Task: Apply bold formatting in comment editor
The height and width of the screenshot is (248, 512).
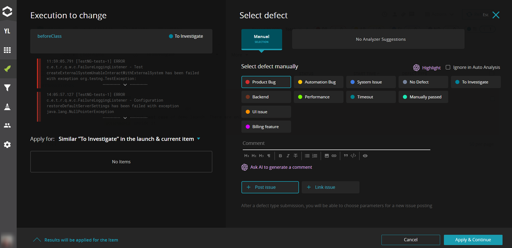Action: [280, 156]
